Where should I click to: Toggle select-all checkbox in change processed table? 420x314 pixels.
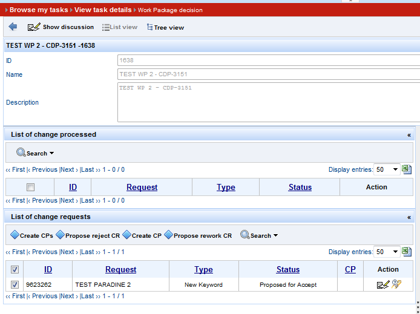point(30,188)
